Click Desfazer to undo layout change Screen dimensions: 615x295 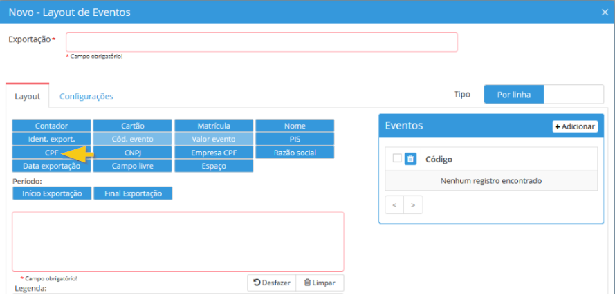pos(271,283)
